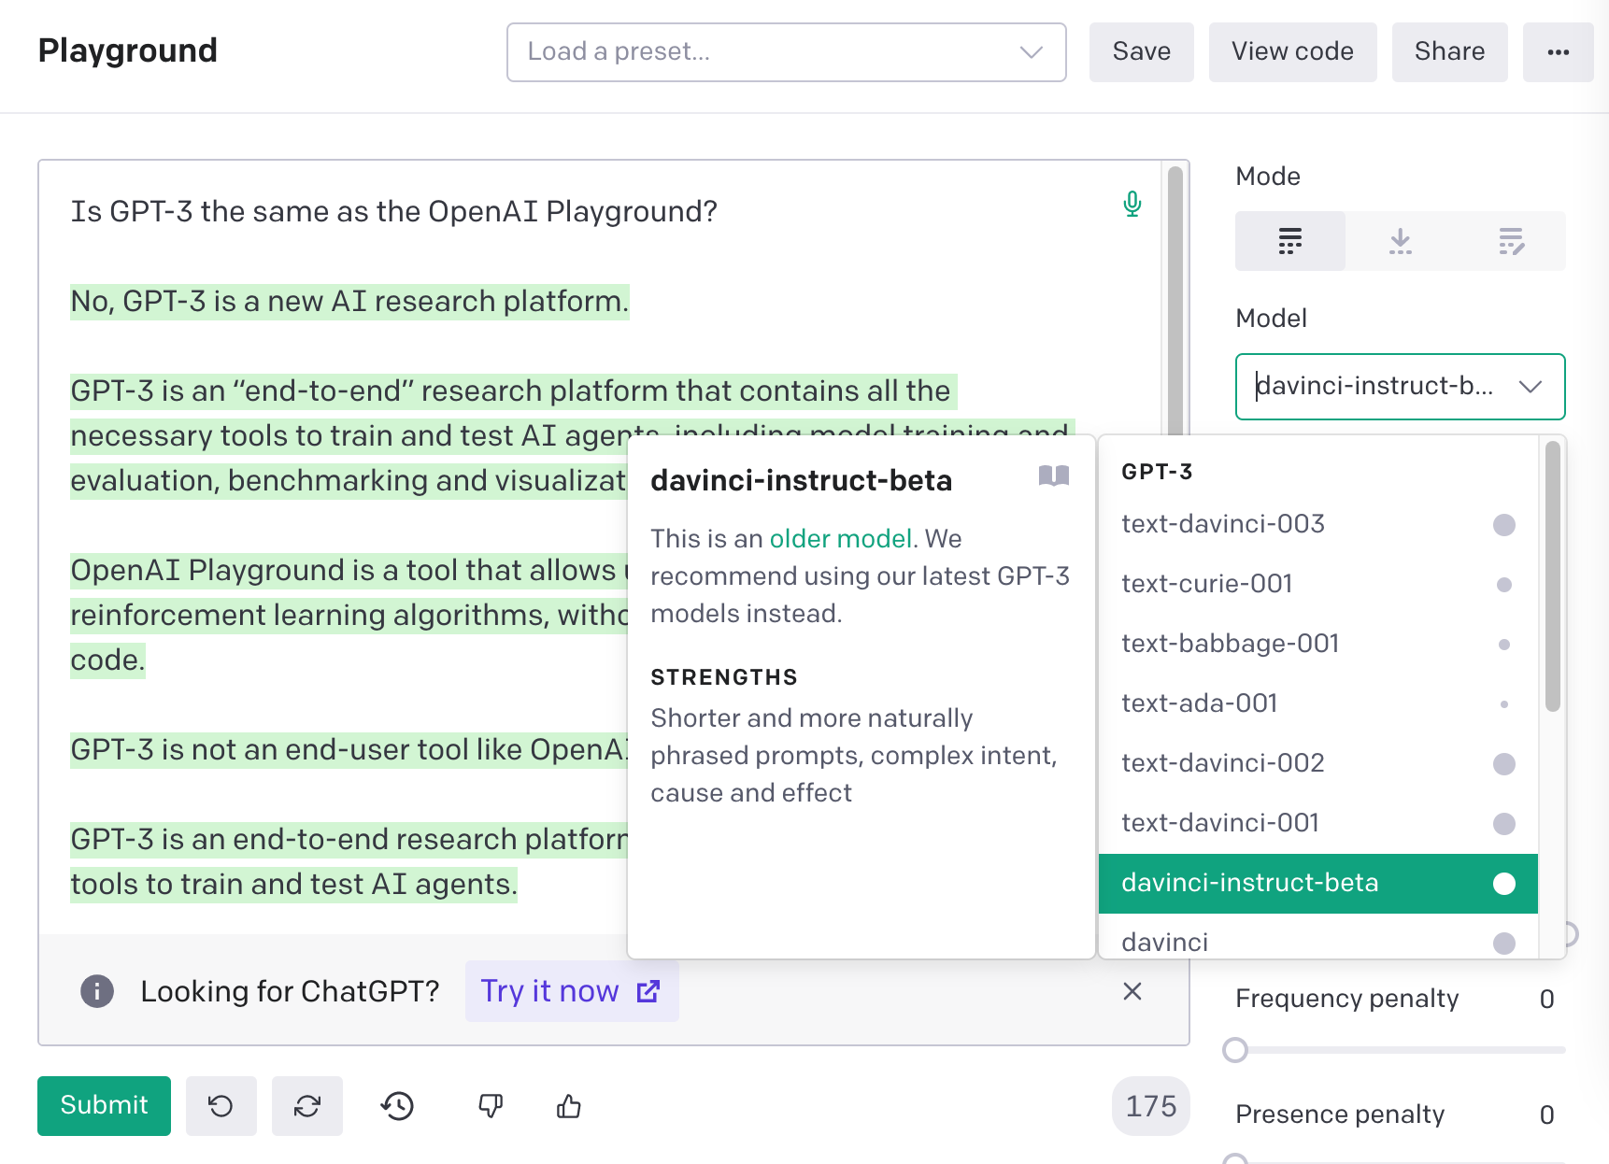
Task: Submit the prompt
Action: [x=104, y=1106]
